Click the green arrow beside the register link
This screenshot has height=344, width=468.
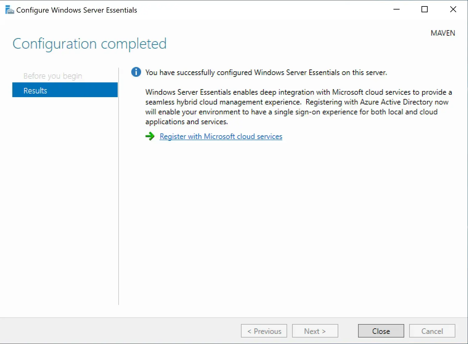click(x=150, y=136)
